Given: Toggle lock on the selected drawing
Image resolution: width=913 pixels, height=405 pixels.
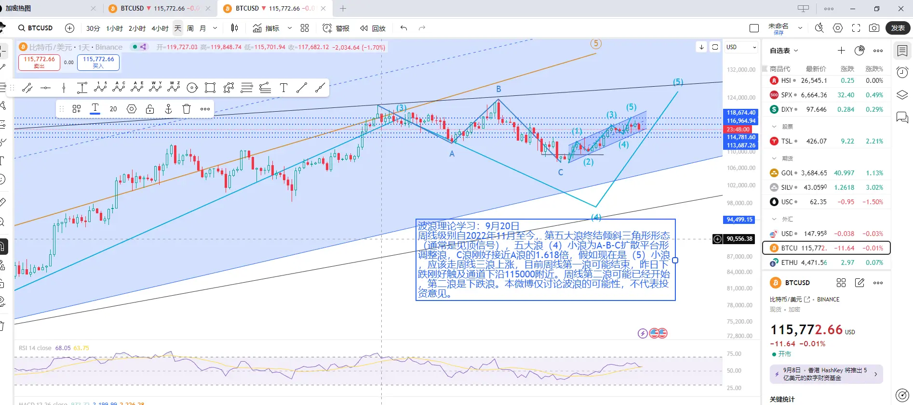Looking at the screenshot, I should coord(150,109).
